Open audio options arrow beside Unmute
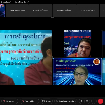The width and height of the screenshot is (105, 105). pos(16,101)
